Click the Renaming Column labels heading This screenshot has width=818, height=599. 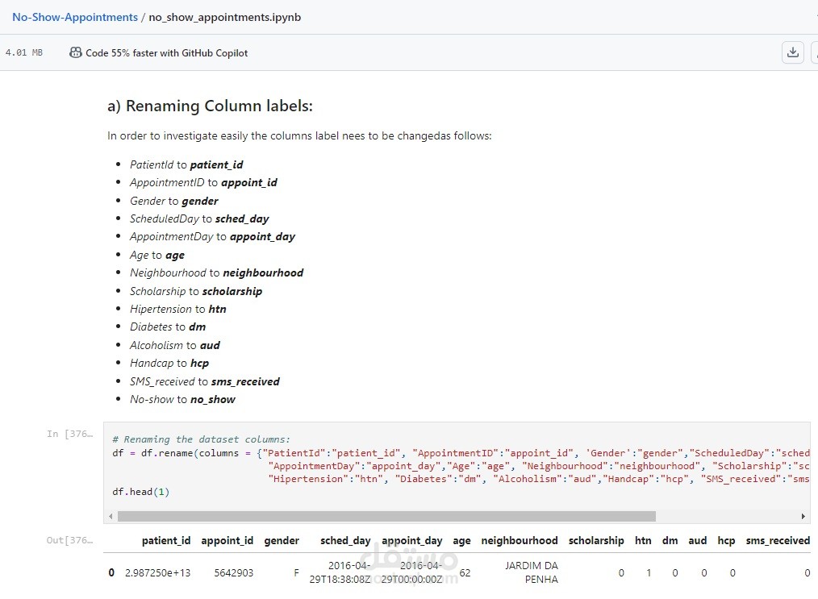(210, 106)
